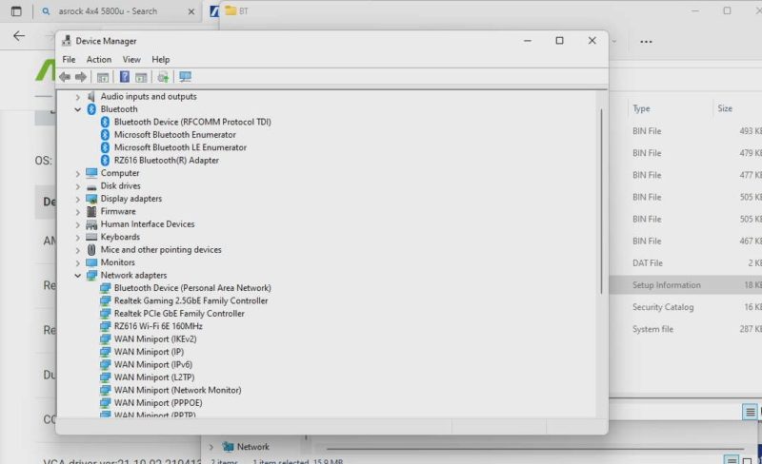Viewport: 762px width, 464px height.
Task: Expand the Firmware category
Action: pos(78,212)
